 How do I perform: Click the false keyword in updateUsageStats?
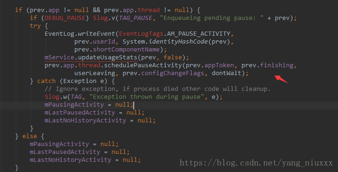172,57
